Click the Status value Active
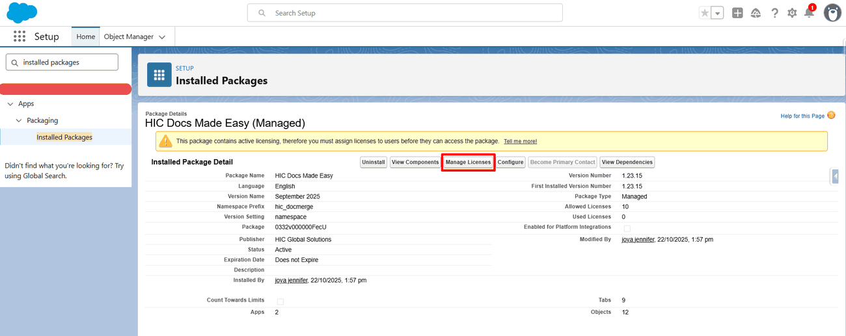The width and height of the screenshot is (846, 336). tap(284, 250)
